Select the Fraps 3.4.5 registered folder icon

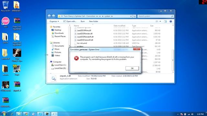point(17,39)
